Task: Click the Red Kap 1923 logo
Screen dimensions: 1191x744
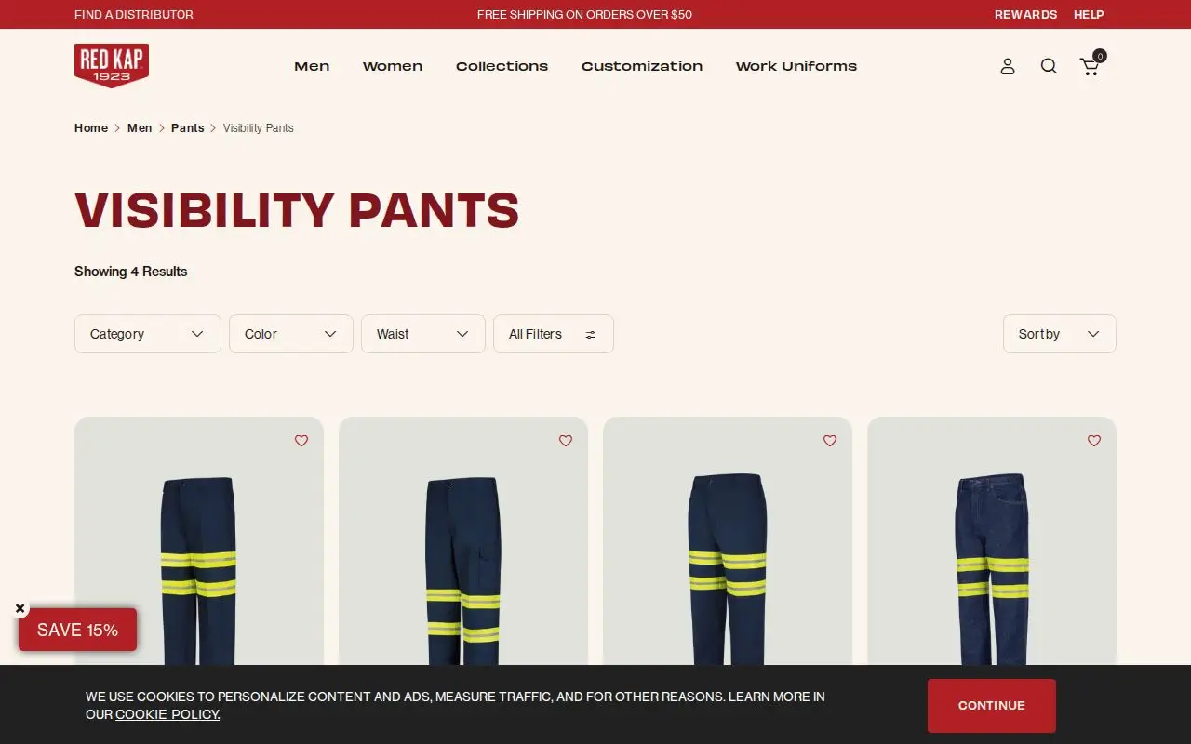Action: 112,66
